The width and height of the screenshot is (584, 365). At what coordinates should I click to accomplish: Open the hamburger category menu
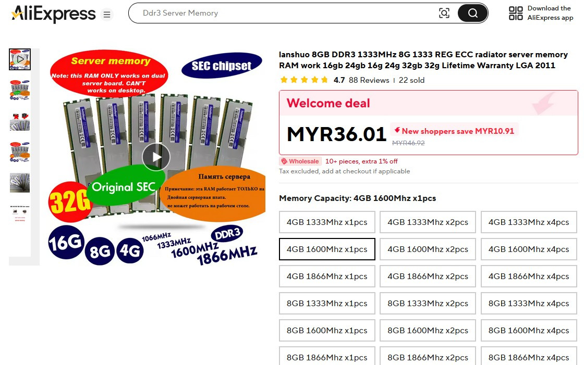107,15
